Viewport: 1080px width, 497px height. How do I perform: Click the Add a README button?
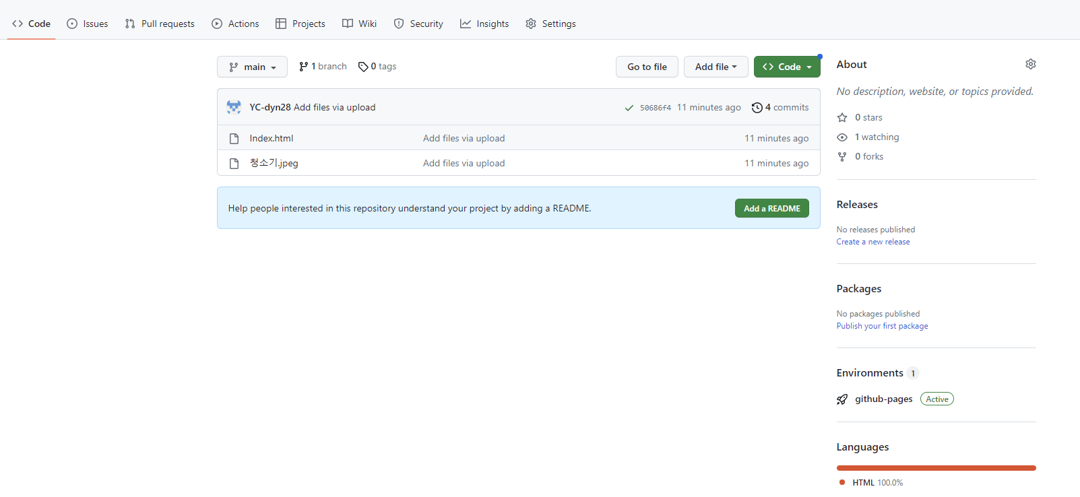point(772,208)
